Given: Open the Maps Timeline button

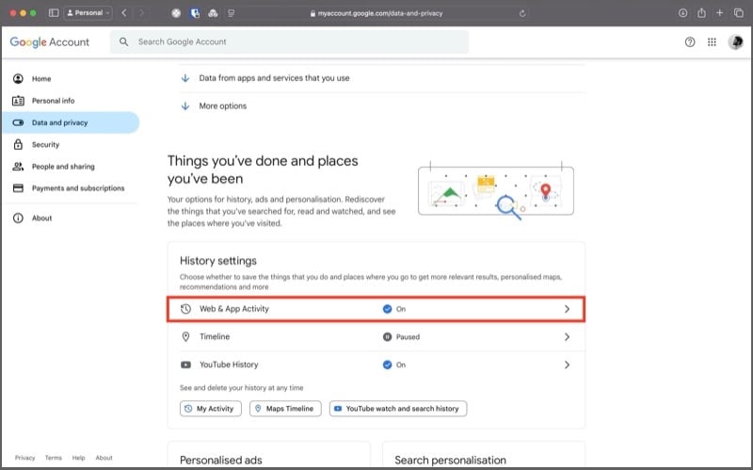Looking at the screenshot, I should click(285, 409).
